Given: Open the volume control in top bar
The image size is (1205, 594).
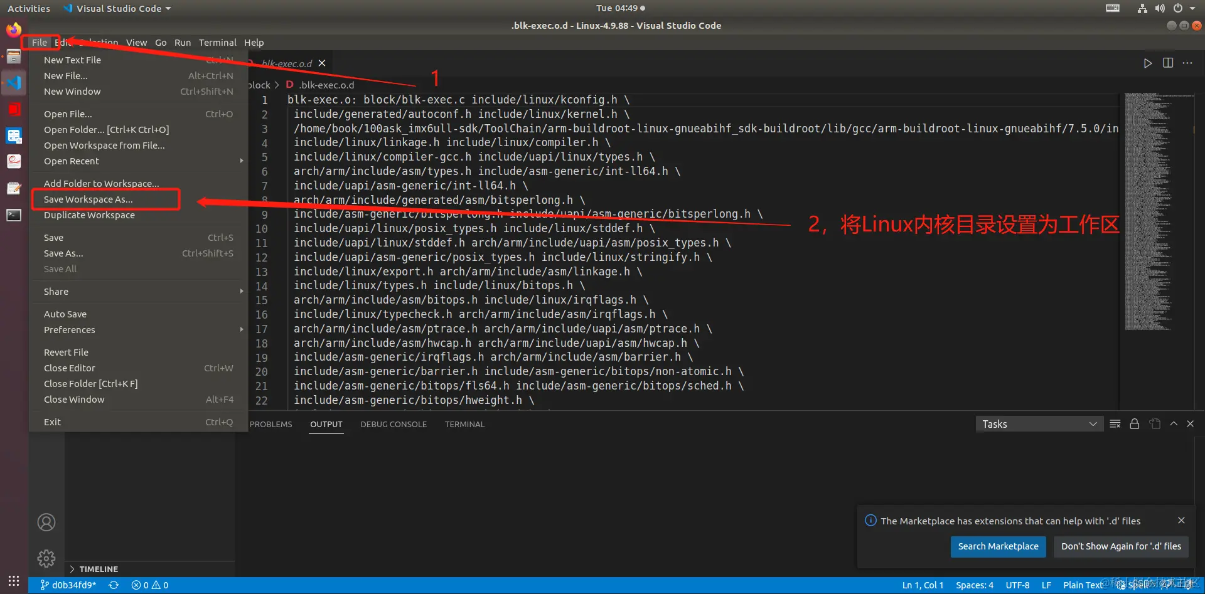Looking at the screenshot, I should point(1160,8).
